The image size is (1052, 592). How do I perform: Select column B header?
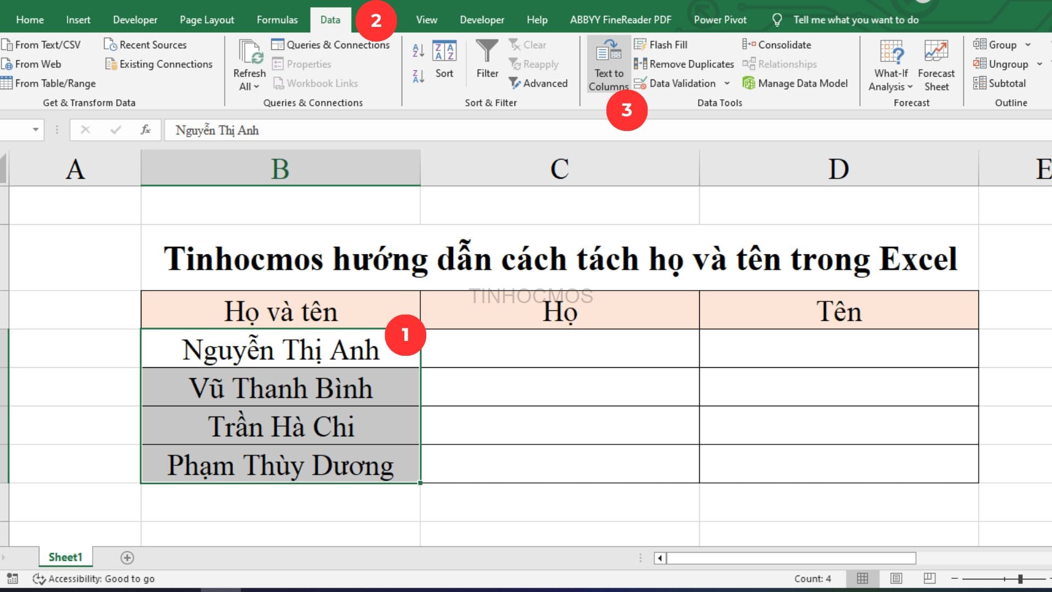pos(281,168)
